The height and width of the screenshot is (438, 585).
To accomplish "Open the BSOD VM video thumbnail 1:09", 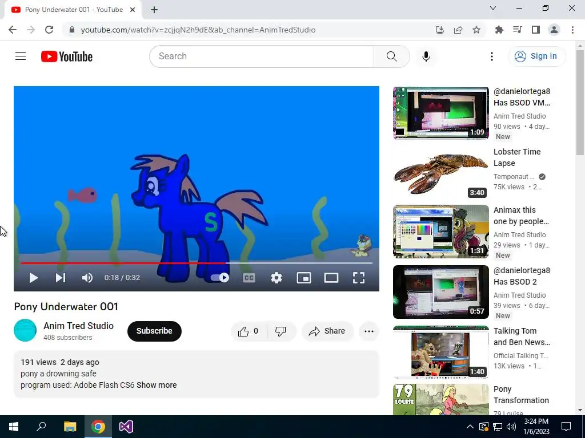I will point(440,113).
